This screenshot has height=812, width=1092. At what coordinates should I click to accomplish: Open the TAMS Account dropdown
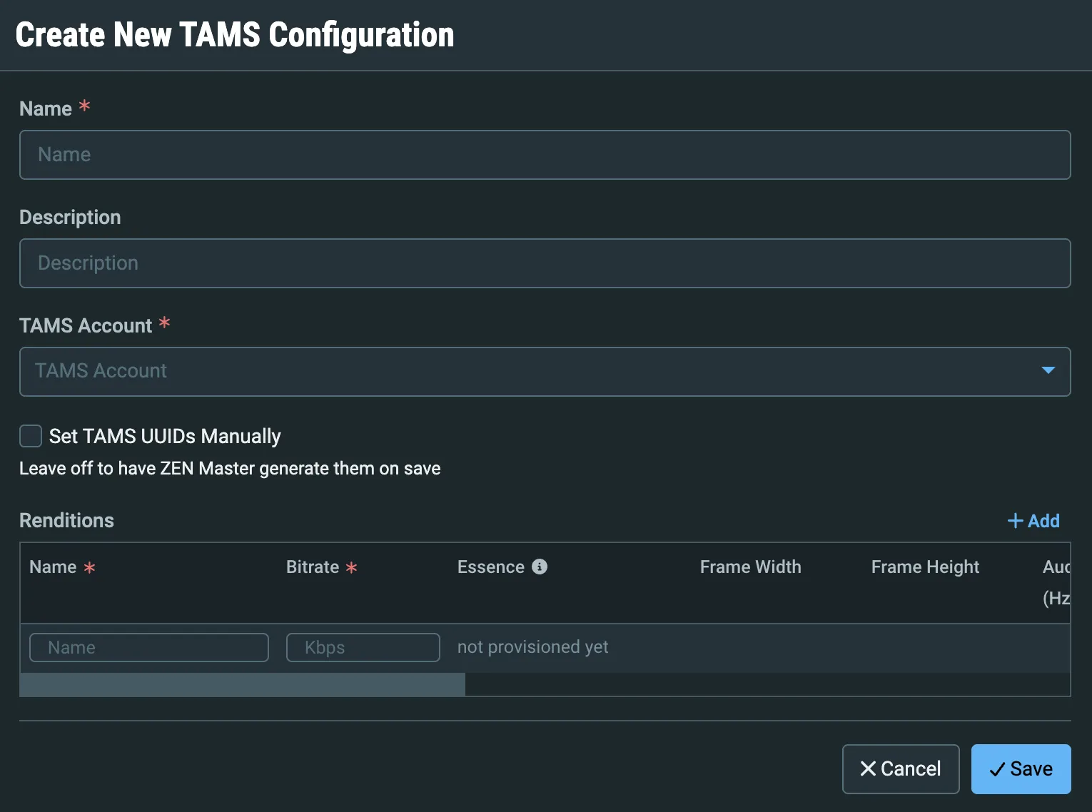545,371
